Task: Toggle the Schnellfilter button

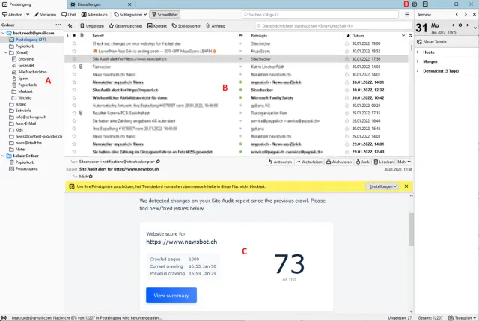Action: pos(165,15)
